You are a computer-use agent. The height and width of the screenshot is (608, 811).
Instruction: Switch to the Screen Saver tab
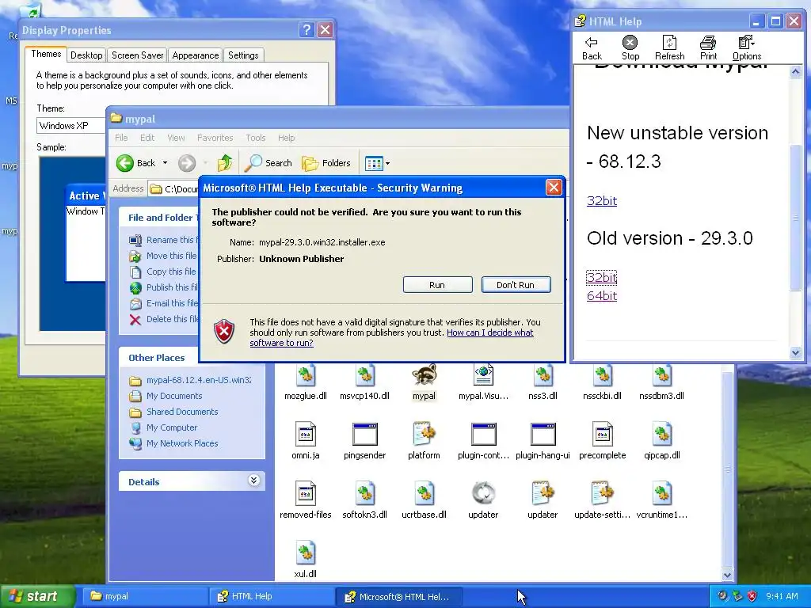tap(137, 55)
